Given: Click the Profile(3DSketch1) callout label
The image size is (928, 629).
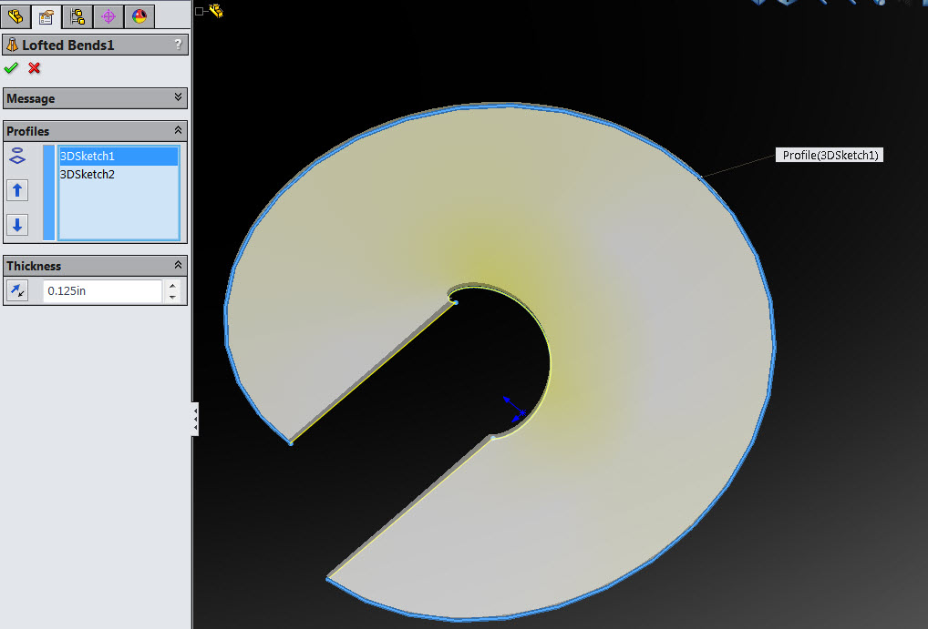Looking at the screenshot, I should tap(830, 155).
